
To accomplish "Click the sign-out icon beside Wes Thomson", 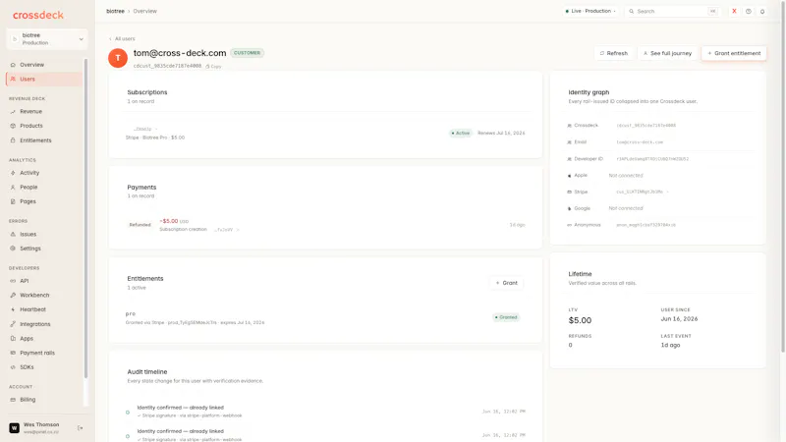I will click(81, 428).
